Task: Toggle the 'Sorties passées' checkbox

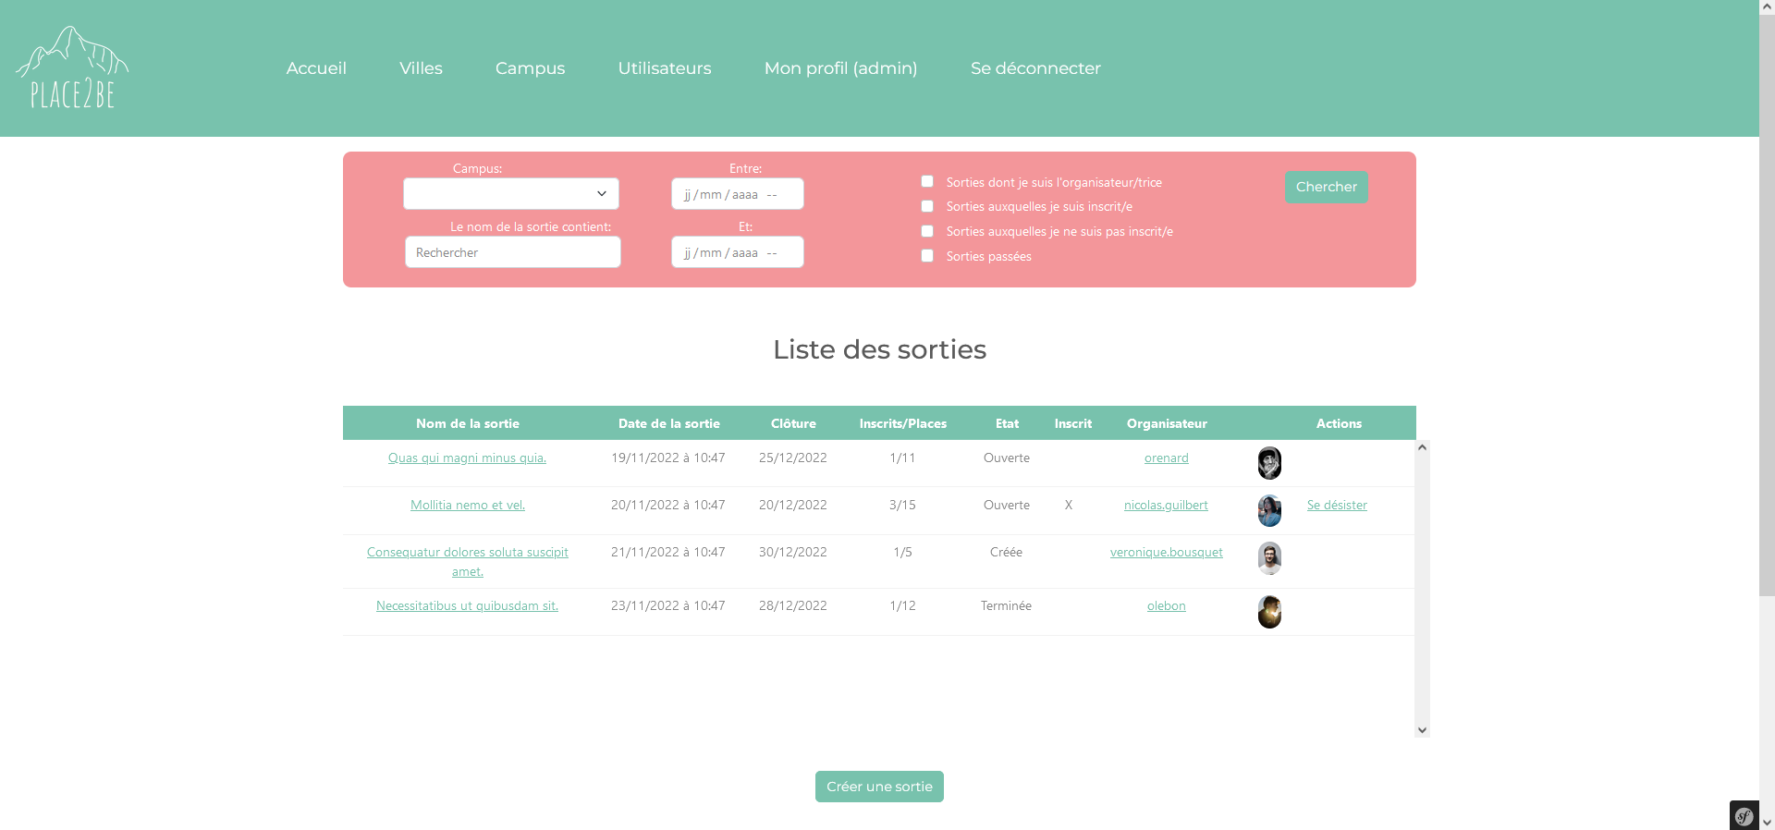Action: pos(927,256)
